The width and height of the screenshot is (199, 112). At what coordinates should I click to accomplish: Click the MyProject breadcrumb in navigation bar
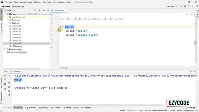pyautogui.click(x=6, y=6)
